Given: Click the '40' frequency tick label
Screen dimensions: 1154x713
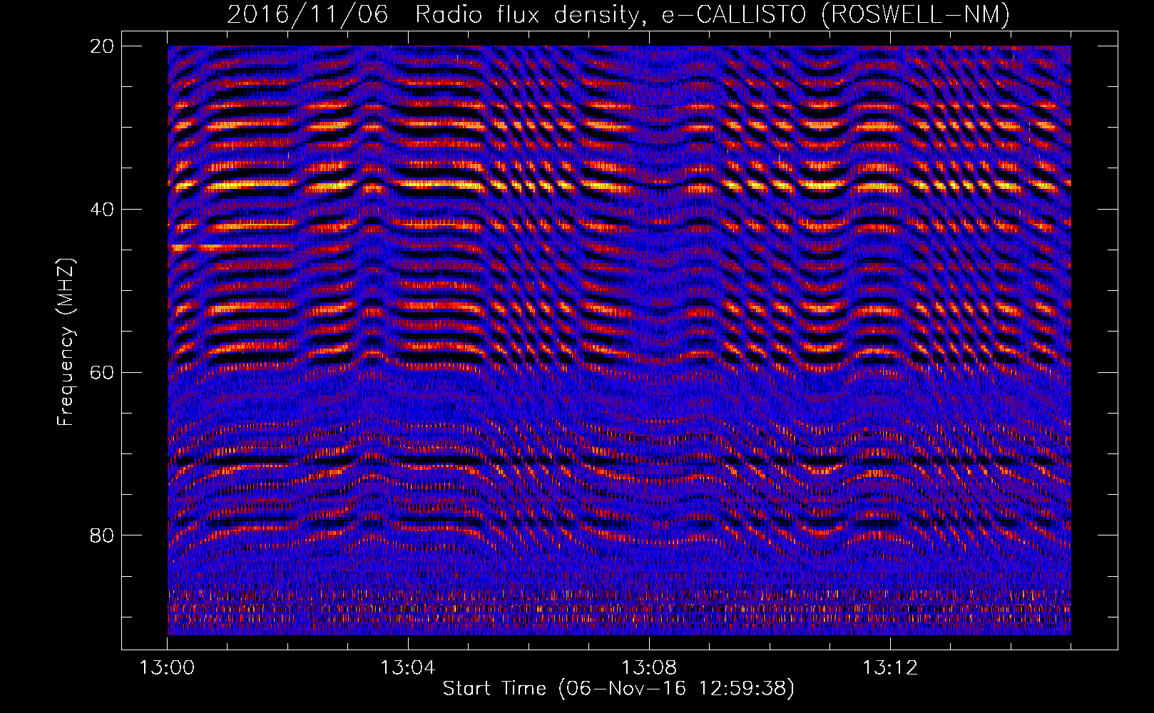Looking at the screenshot, I should click(103, 210).
